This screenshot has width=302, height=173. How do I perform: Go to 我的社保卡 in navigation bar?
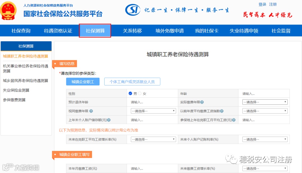click(x=207, y=31)
